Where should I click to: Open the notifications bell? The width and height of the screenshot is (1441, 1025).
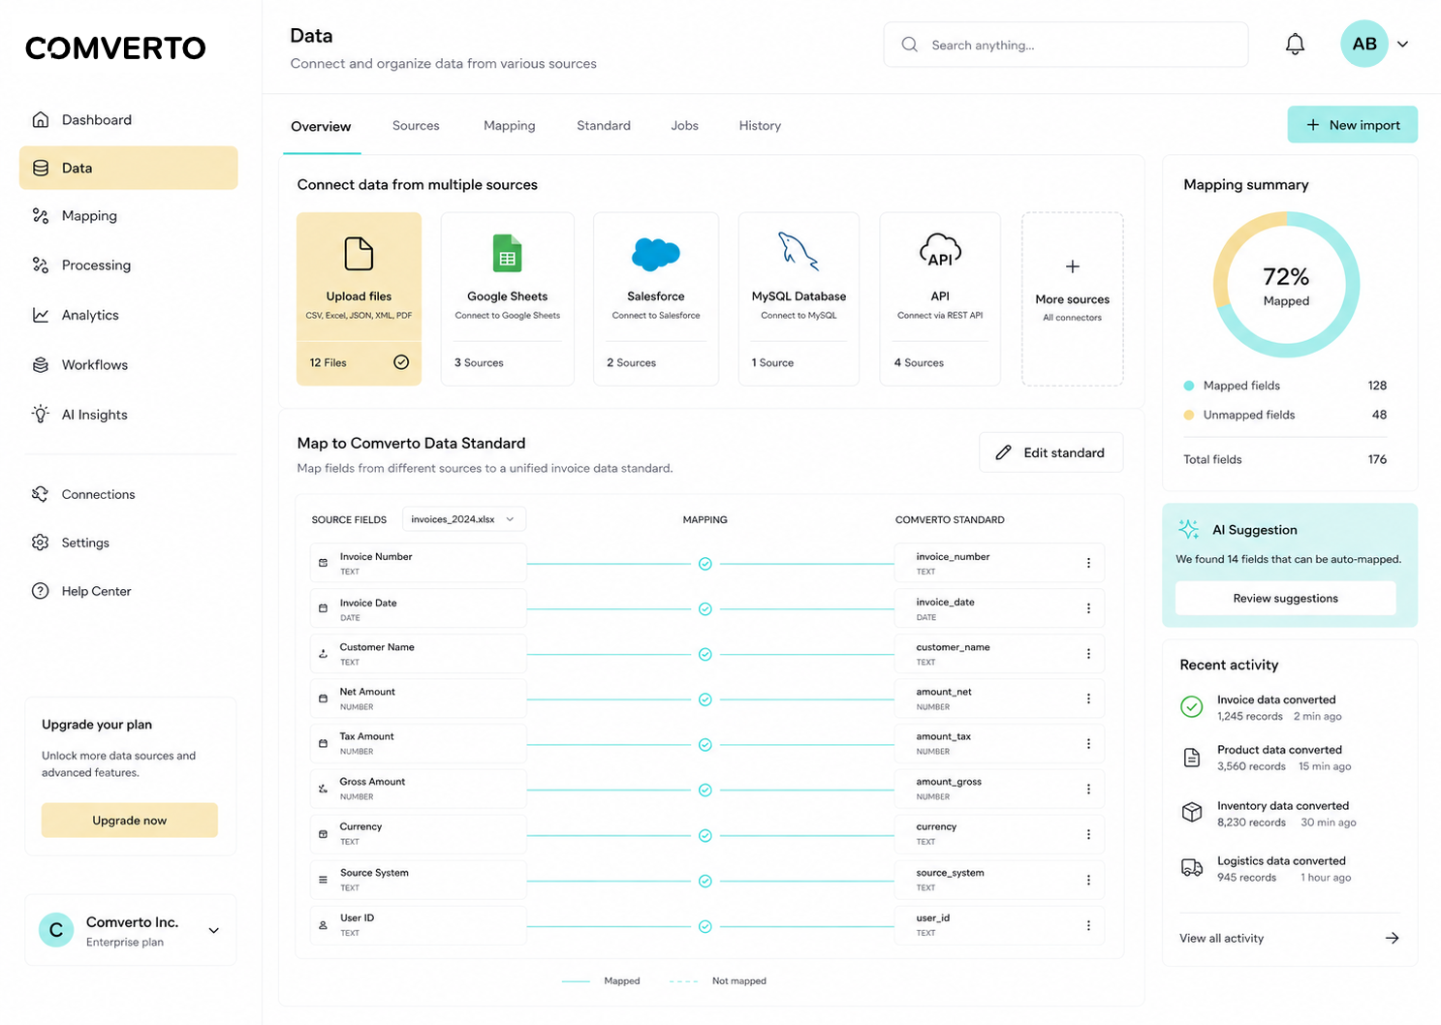1295,45
